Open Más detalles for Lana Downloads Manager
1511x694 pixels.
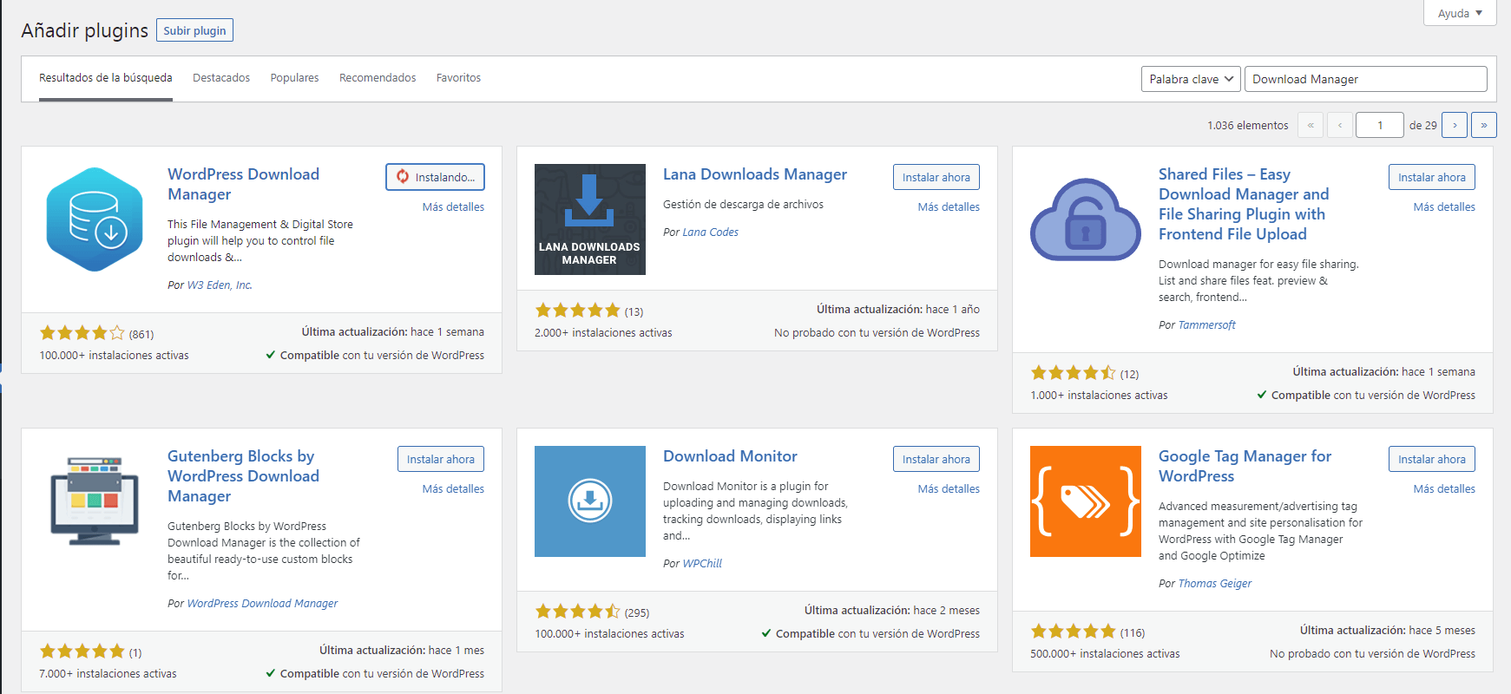[949, 207]
